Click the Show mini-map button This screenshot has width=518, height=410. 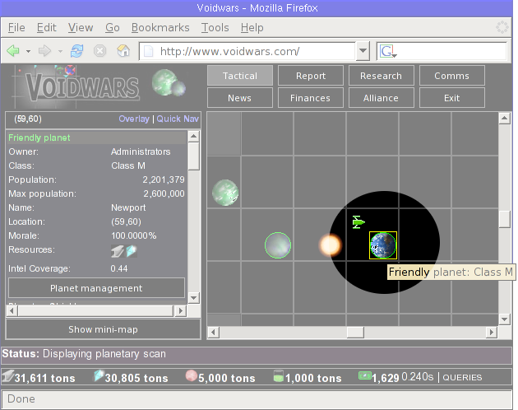[103, 329]
